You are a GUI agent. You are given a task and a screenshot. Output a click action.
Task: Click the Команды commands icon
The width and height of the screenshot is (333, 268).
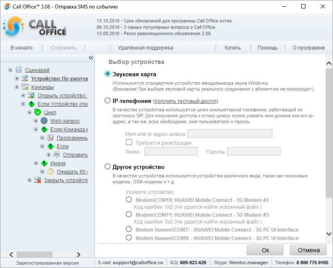pos(25,87)
